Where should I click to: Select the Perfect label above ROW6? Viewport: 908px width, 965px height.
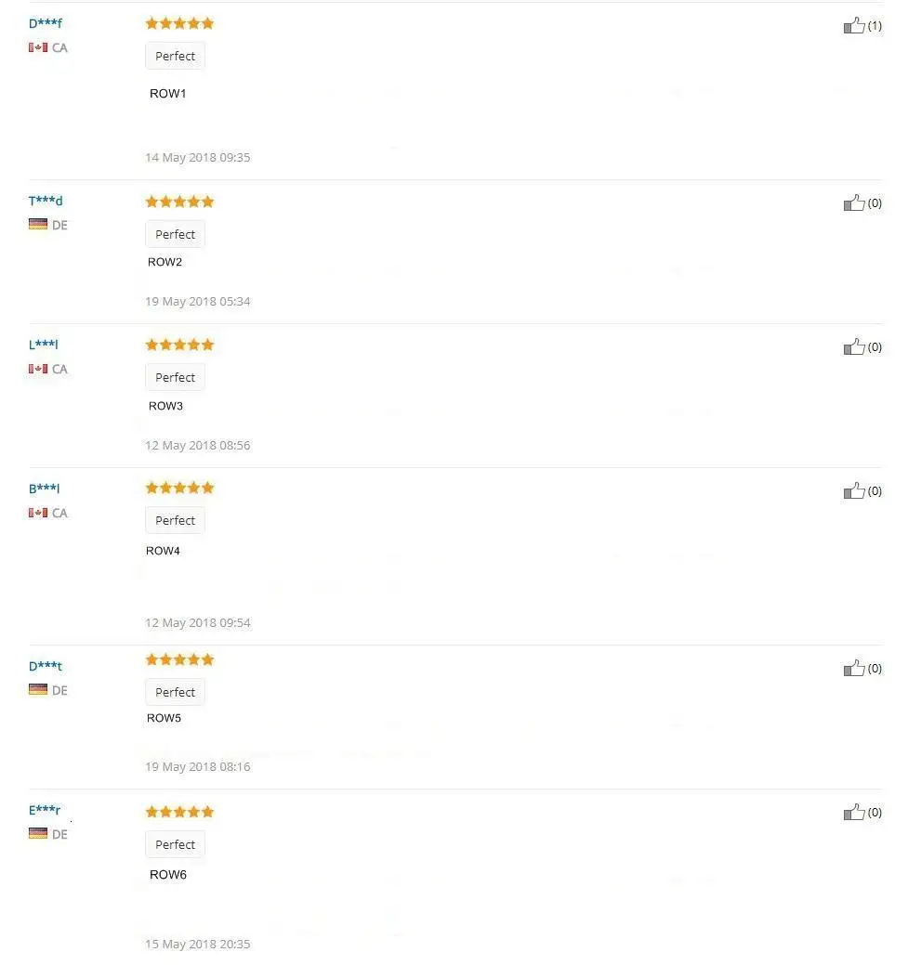(175, 844)
